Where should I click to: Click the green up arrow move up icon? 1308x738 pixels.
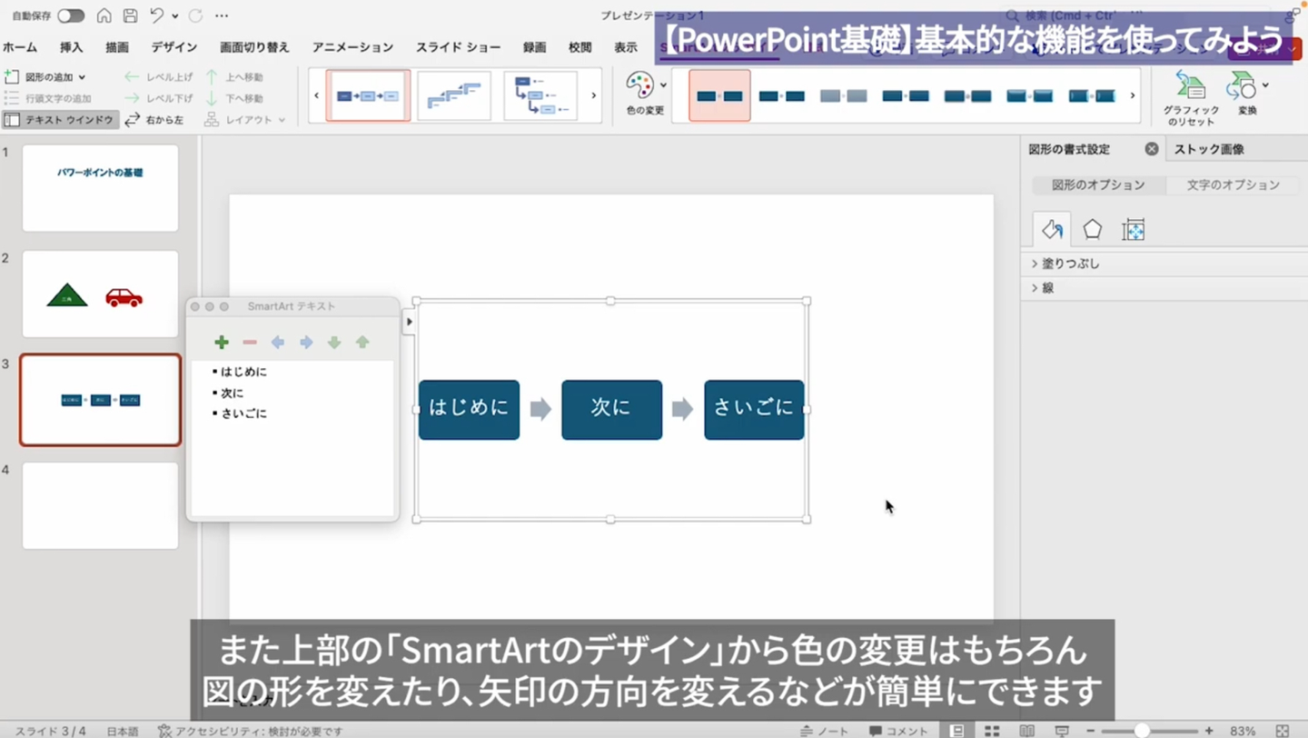pos(362,343)
